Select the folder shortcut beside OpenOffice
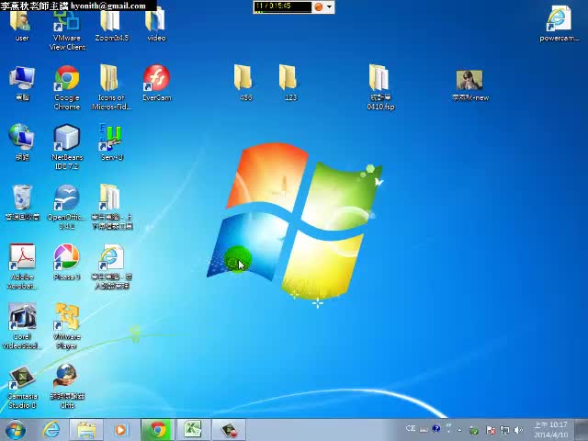Image resolution: width=588 pixels, height=441 pixels. (111, 207)
